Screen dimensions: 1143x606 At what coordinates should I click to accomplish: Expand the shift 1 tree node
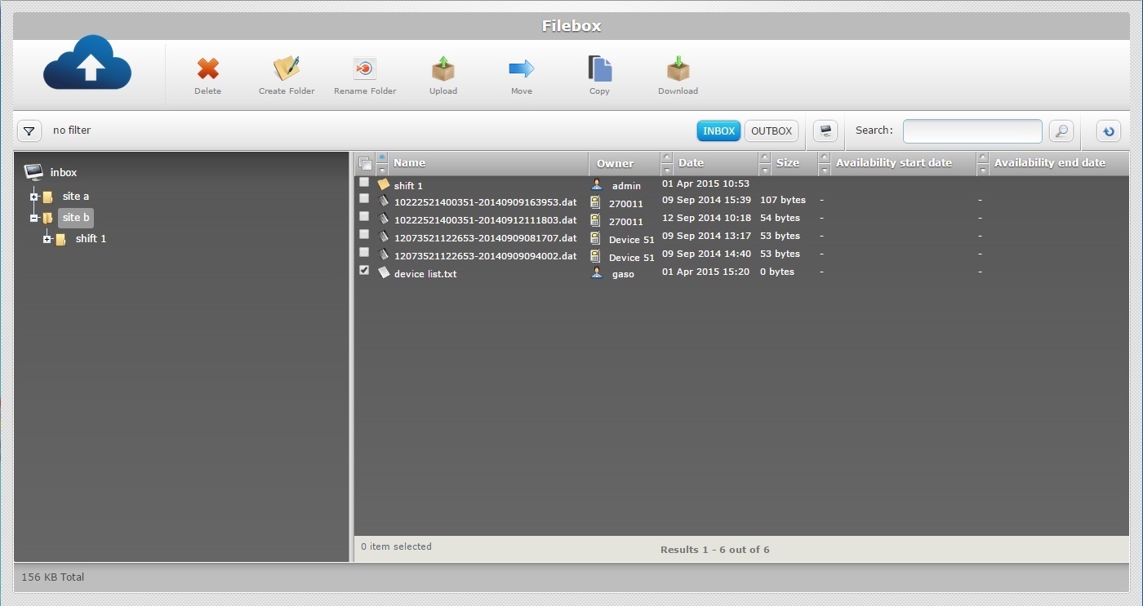pos(47,239)
